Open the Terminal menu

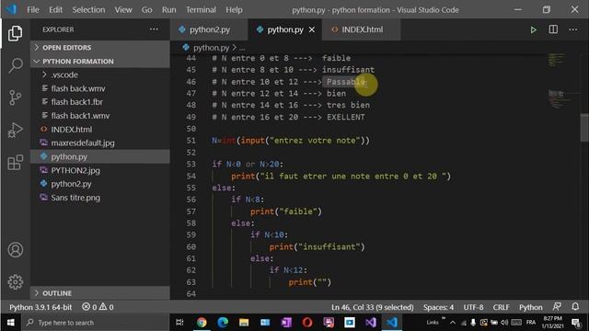(201, 10)
